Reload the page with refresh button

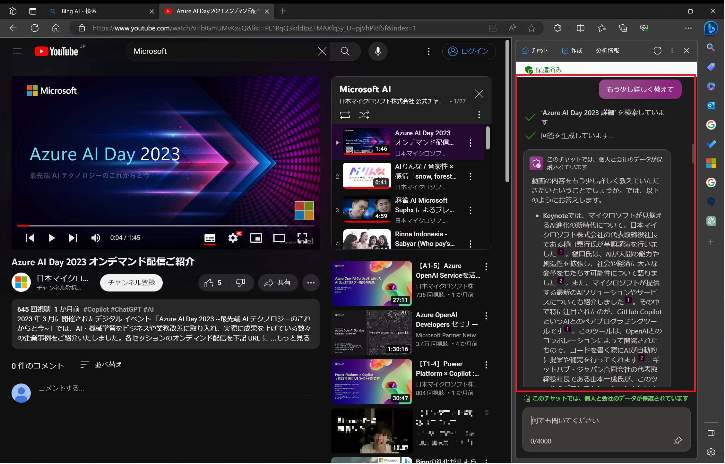pyautogui.click(x=35, y=28)
